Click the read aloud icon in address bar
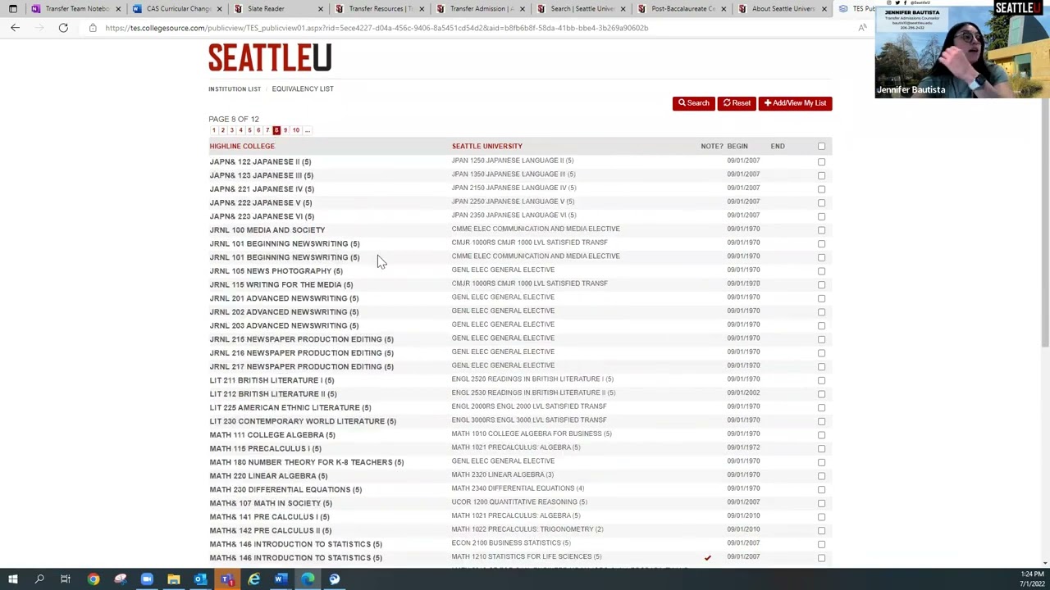 pyautogui.click(x=862, y=28)
